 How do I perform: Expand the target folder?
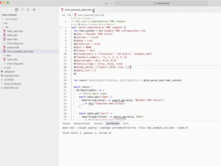(7, 68)
